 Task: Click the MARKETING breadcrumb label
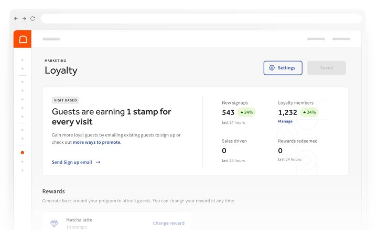(56, 61)
